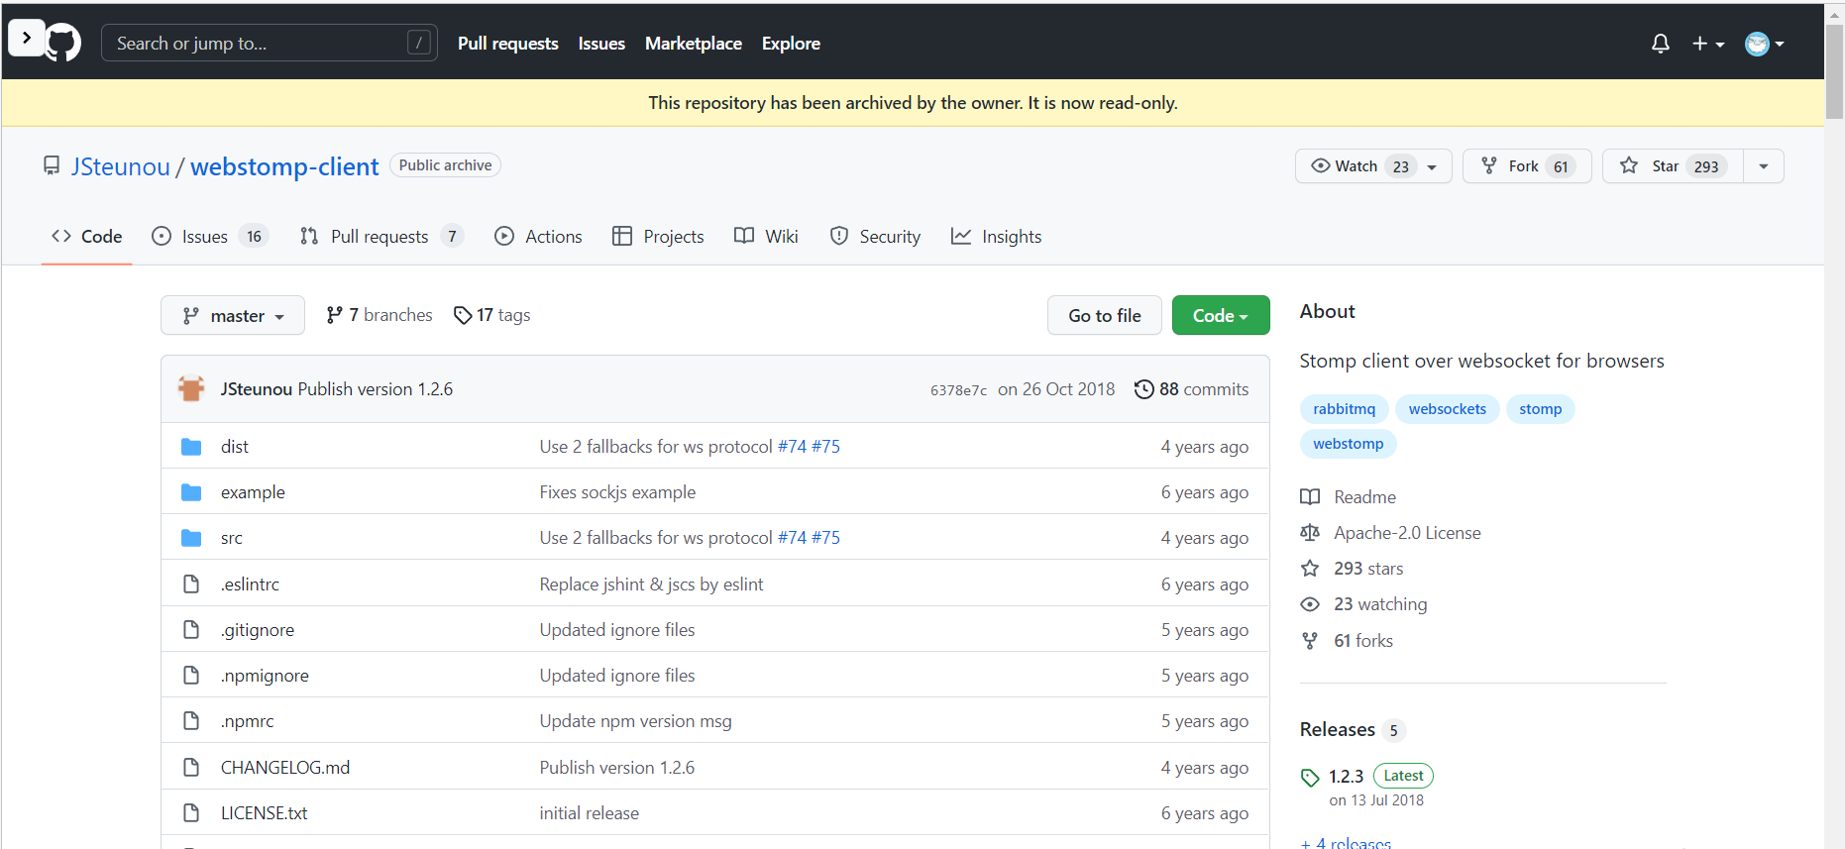Click Go to file button
1845x849 pixels.
coord(1105,315)
